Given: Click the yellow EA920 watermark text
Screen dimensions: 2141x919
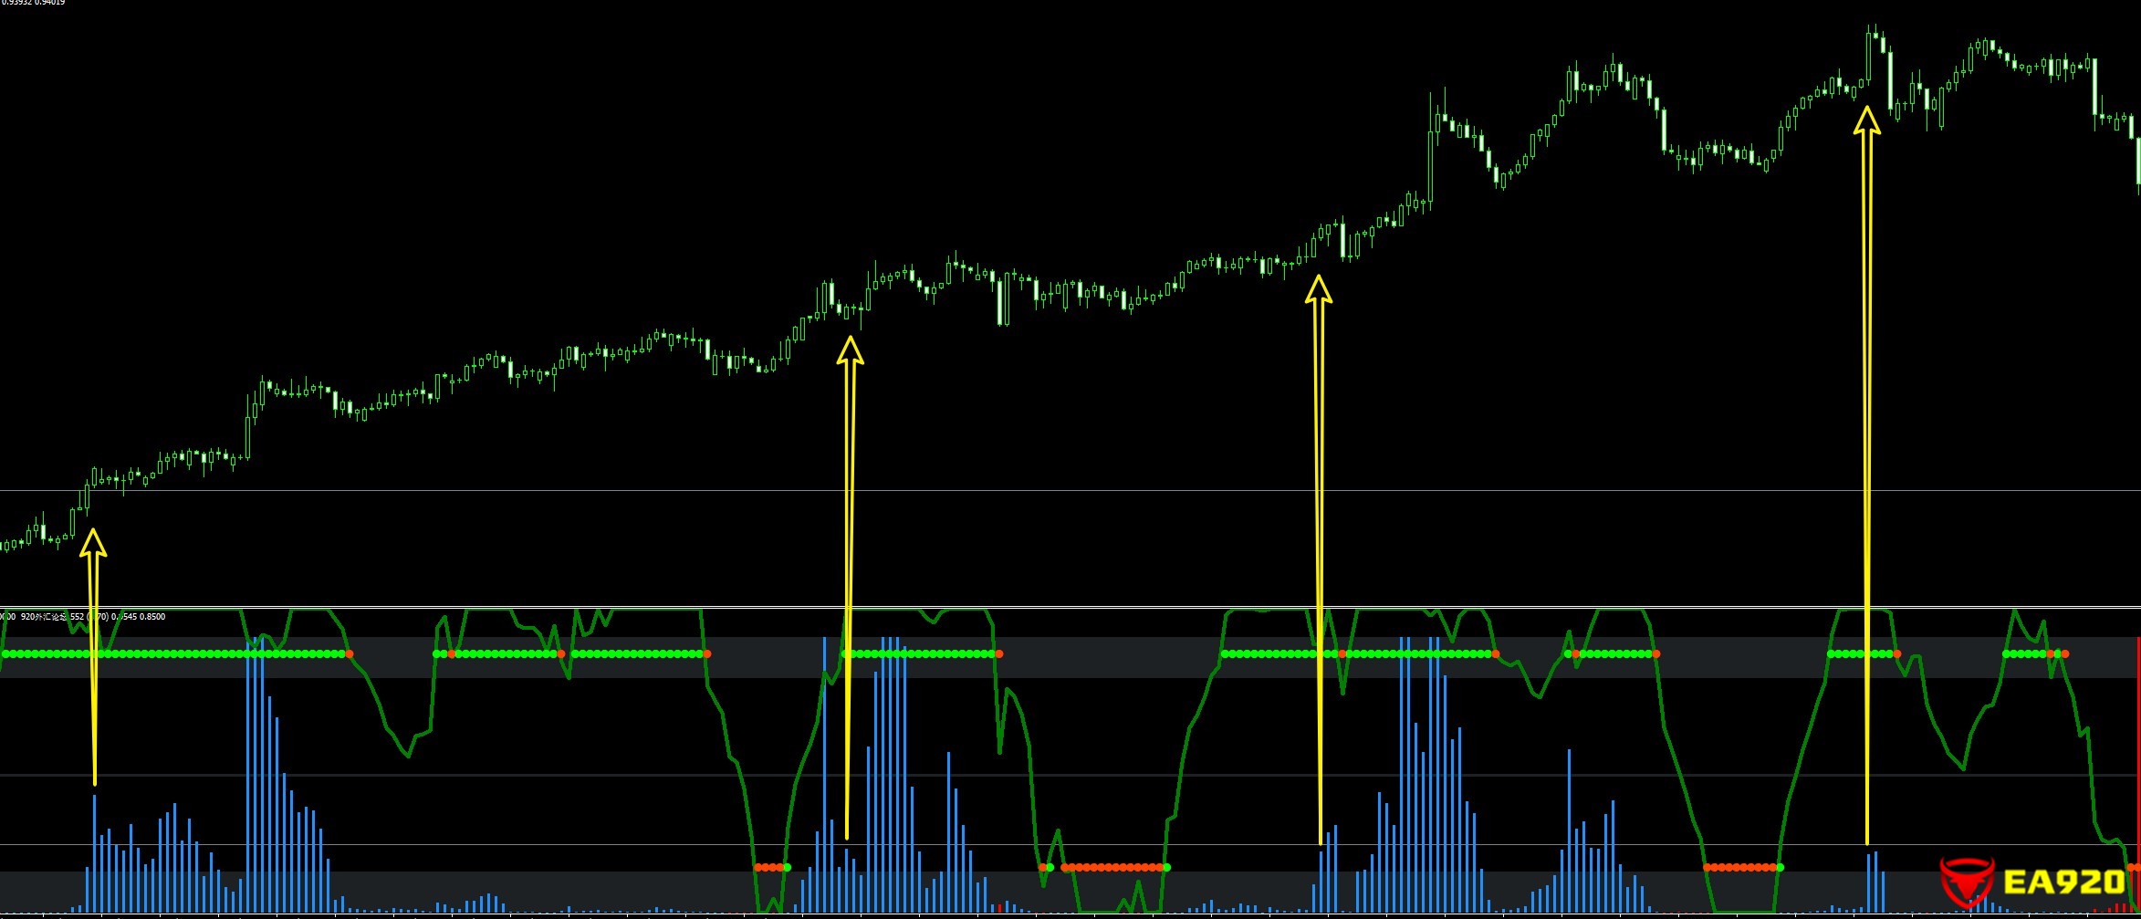Looking at the screenshot, I should coord(2064,882).
